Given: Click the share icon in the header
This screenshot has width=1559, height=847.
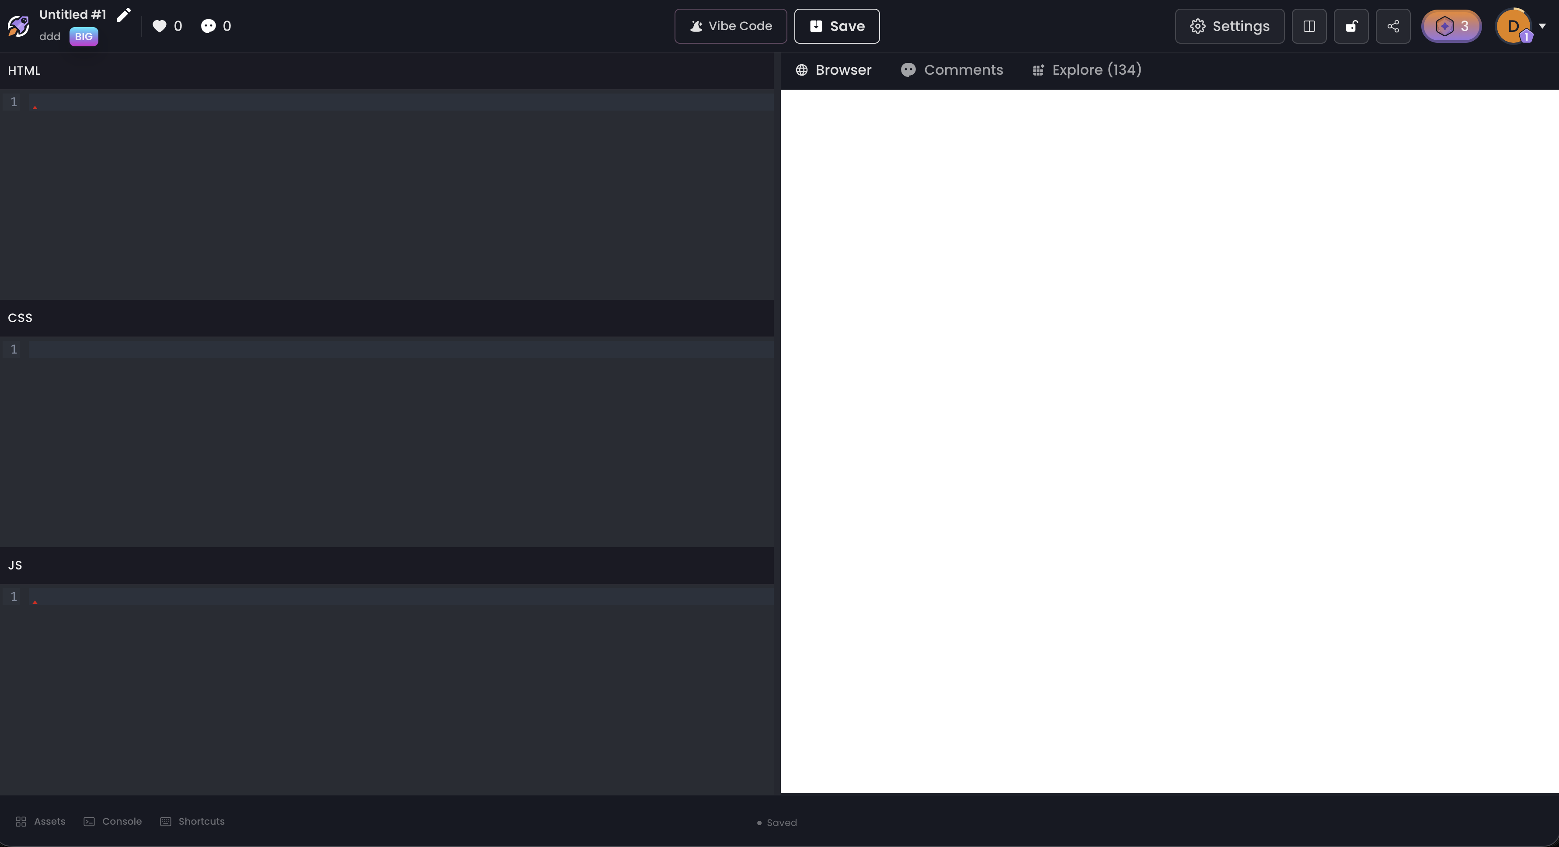Looking at the screenshot, I should [1393, 26].
